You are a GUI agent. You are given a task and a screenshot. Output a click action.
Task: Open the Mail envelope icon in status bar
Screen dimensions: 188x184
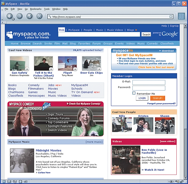[9, 182]
